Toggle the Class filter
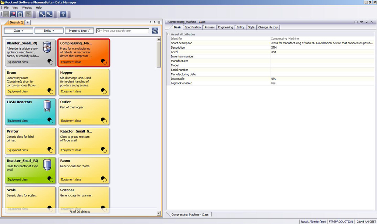Screen dimensions: 377x224 tap(18, 31)
